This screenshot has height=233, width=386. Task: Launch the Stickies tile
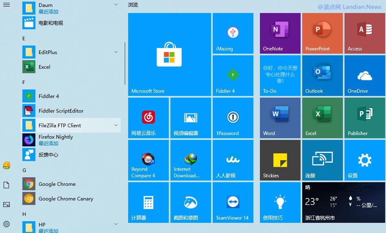(x=280, y=160)
